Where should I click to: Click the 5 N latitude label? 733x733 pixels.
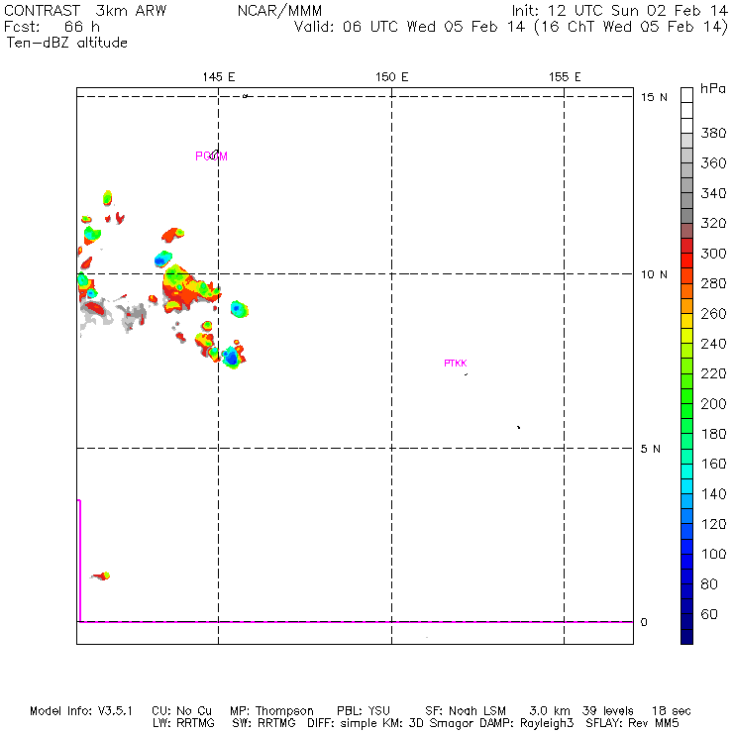click(x=650, y=449)
